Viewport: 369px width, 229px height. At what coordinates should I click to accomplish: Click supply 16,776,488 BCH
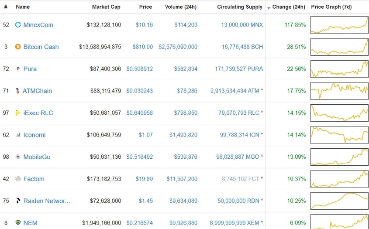pos(242,47)
